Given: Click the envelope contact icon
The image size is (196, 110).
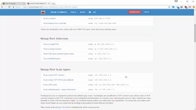Looking at the screenshot, I should (x=94, y=12).
